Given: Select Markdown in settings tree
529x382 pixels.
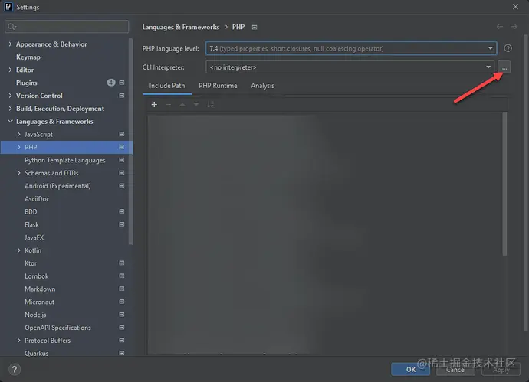Looking at the screenshot, I should click(x=40, y=289).
